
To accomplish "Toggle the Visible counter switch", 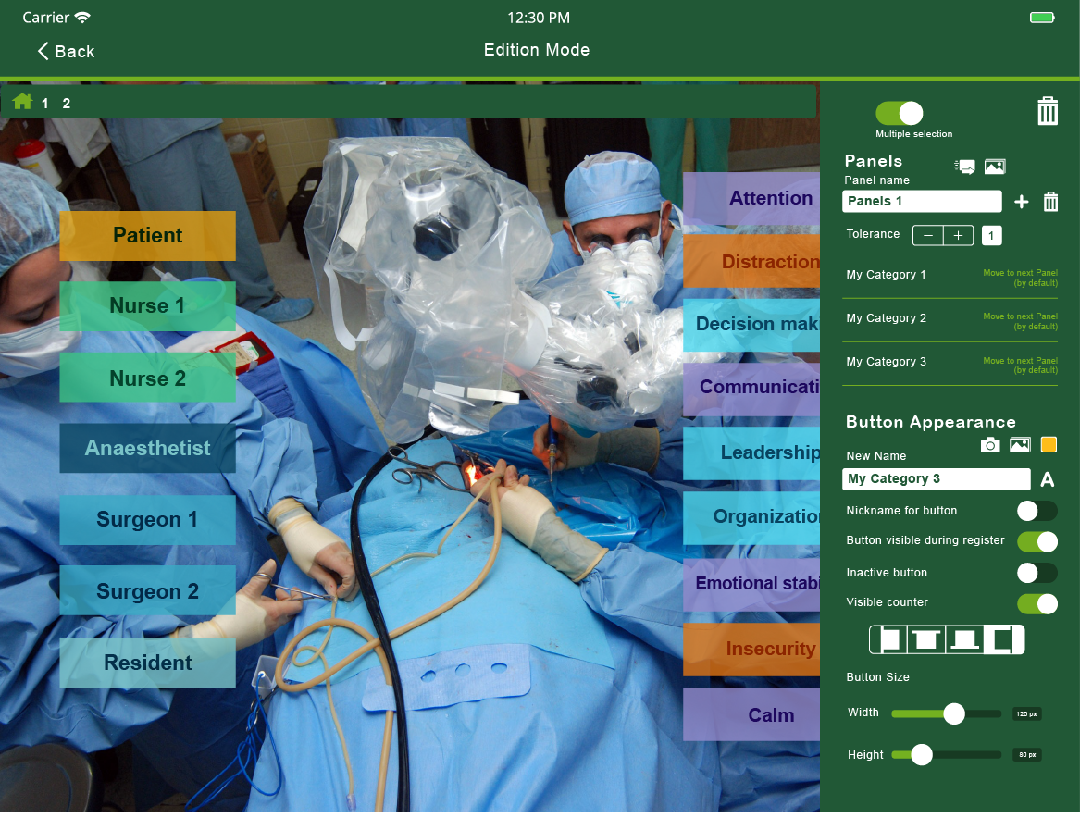I will coord(1037,604).
